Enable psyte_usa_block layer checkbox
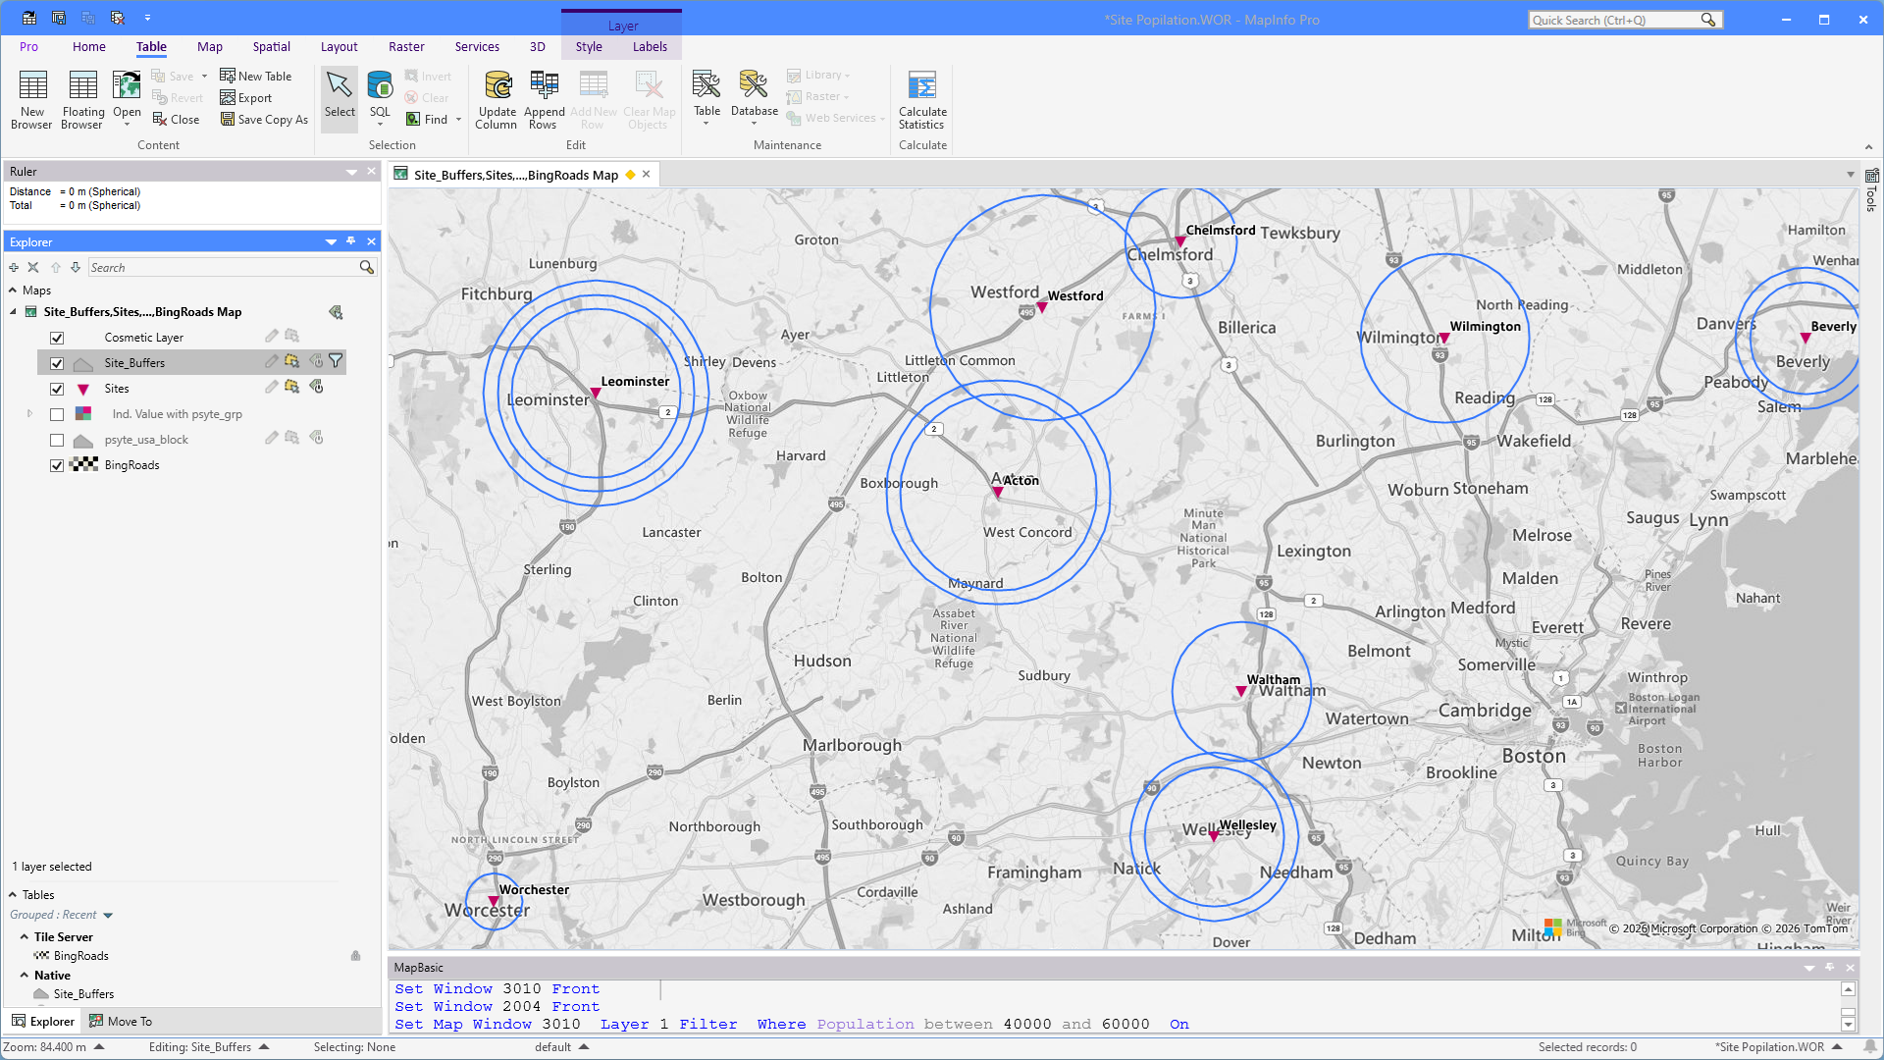1884x1060 pixels. pos(57,441)
